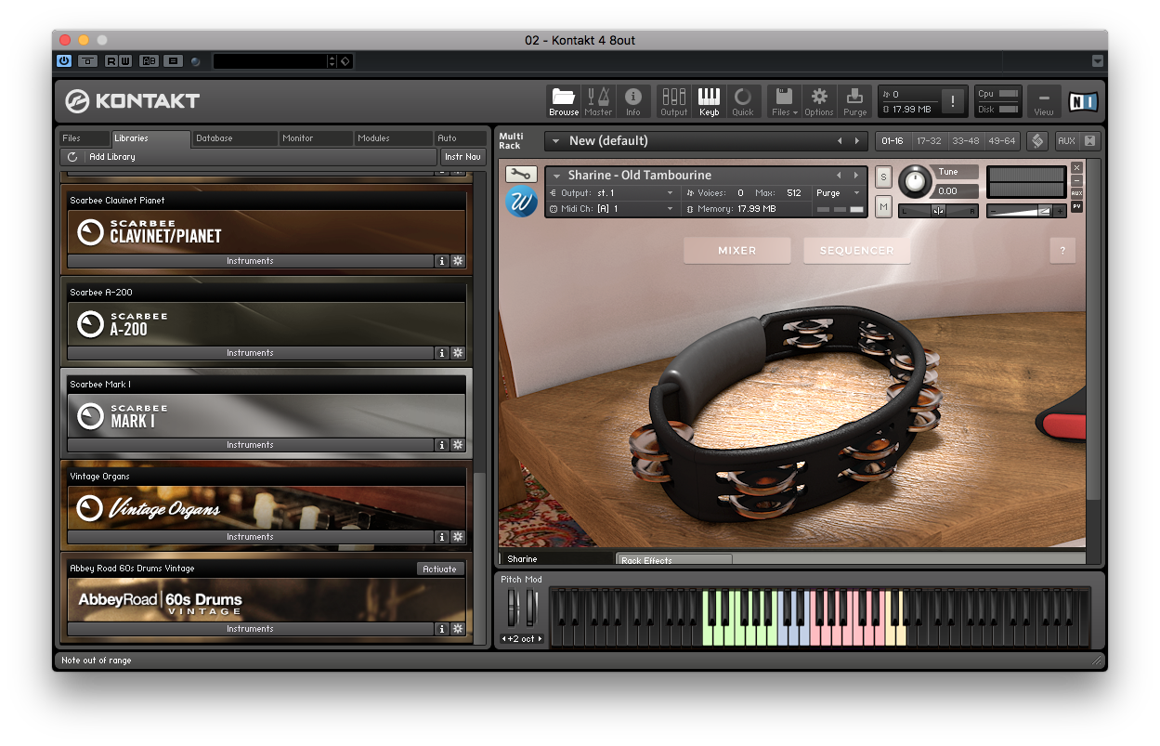Enable automation Read button
This screenshot has width=1160, height=746.
[x=111, y=61]
